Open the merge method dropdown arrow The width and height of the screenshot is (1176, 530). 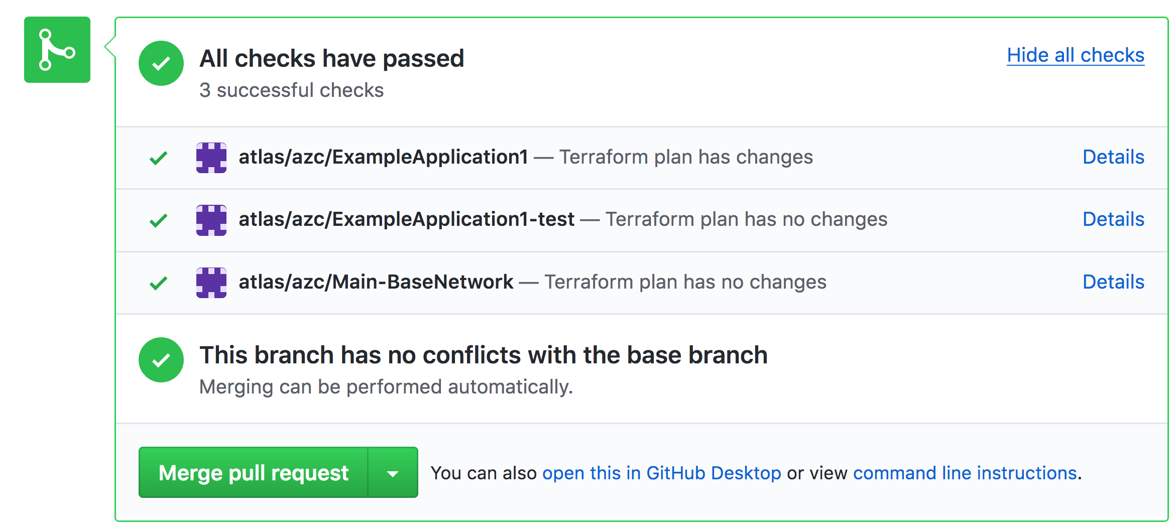[393, 473]
